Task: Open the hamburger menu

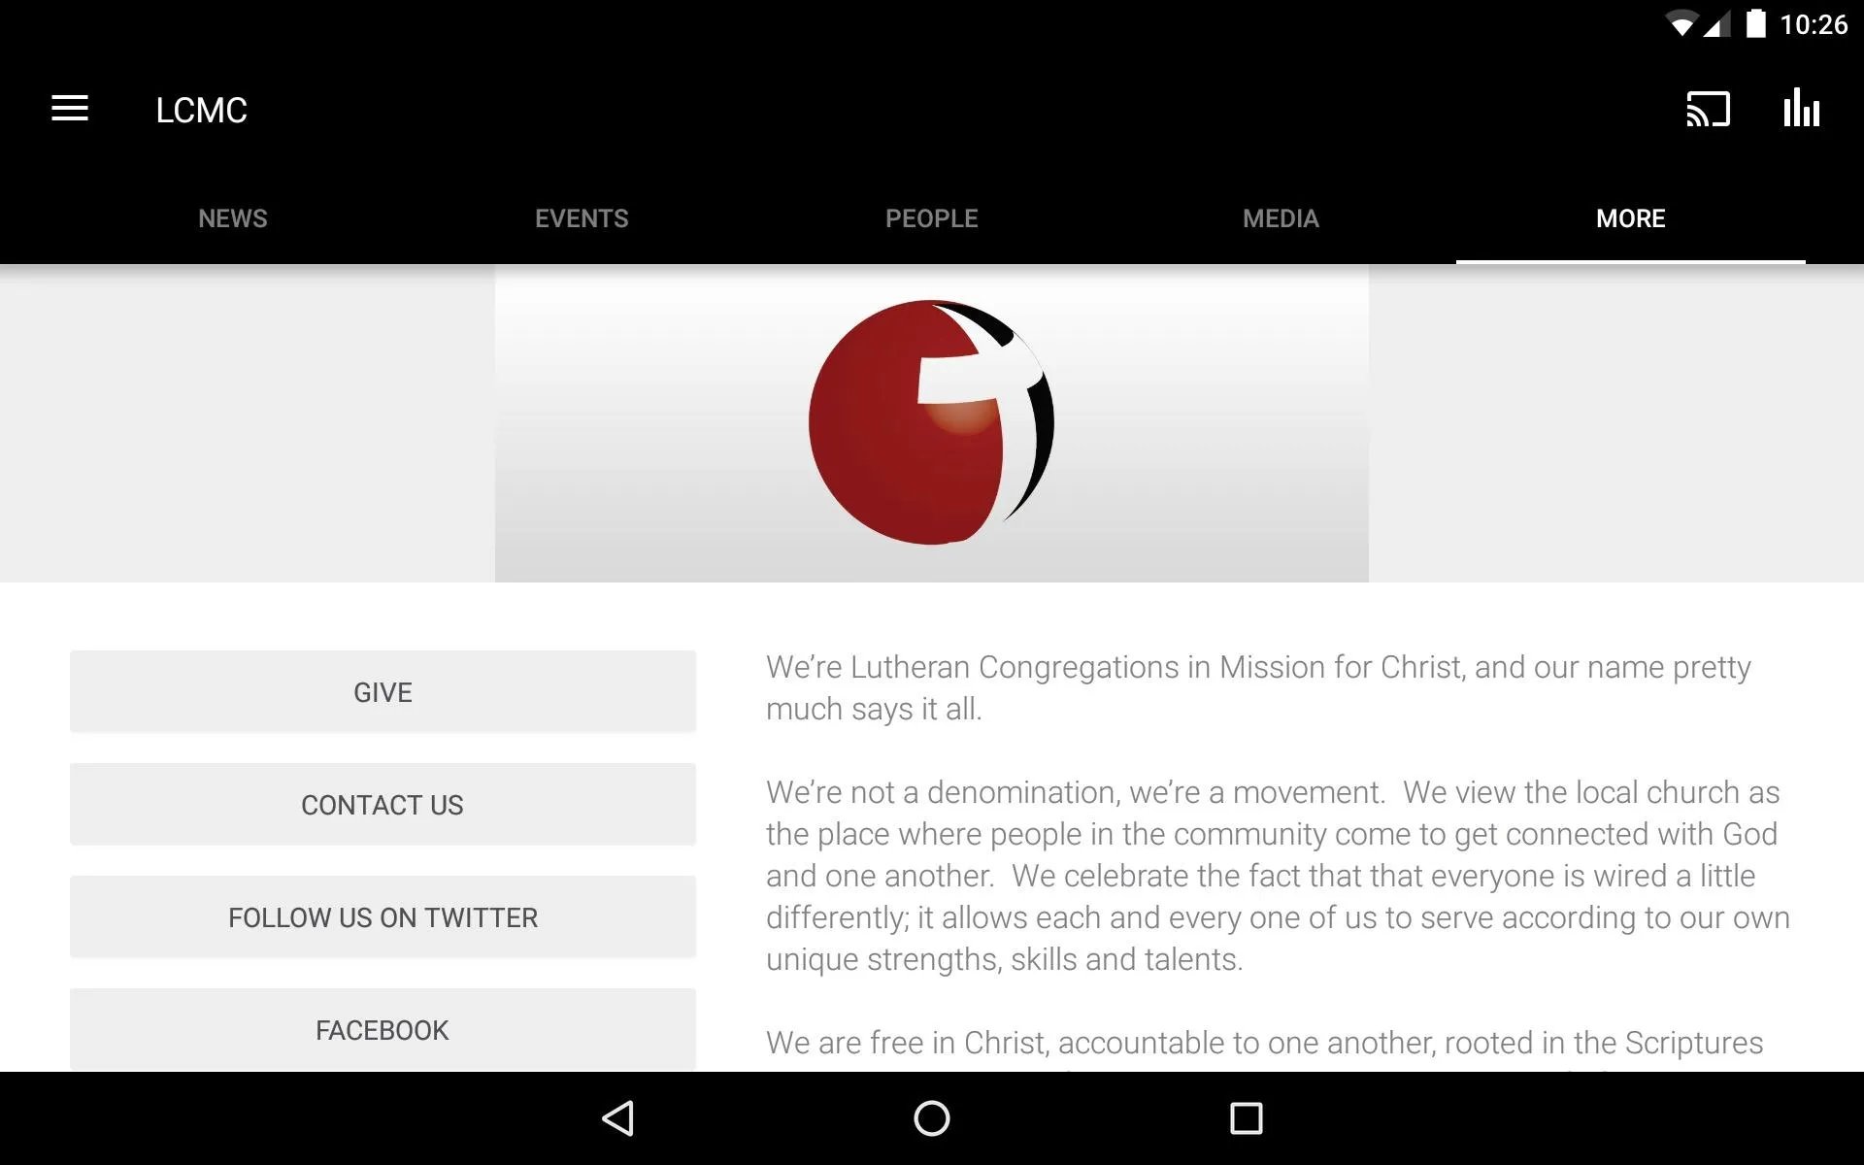Action: click(x=68, y=110)
